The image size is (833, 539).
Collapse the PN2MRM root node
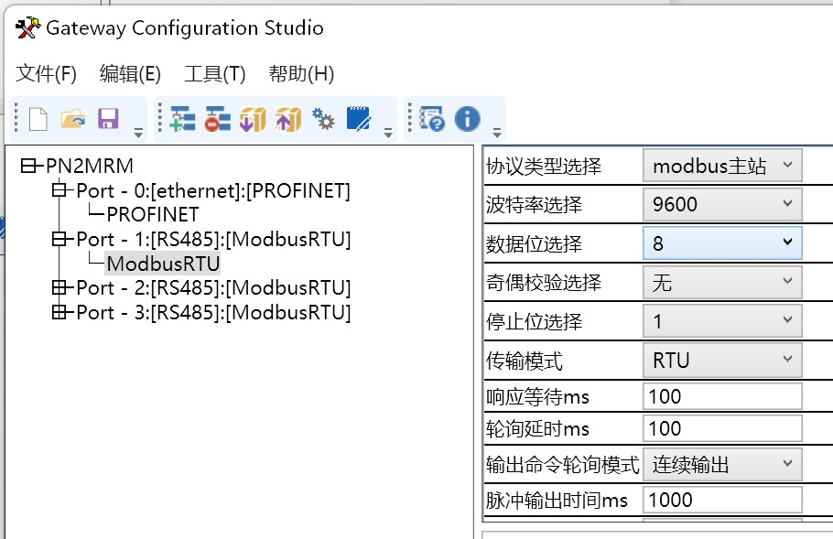[28, 167]
